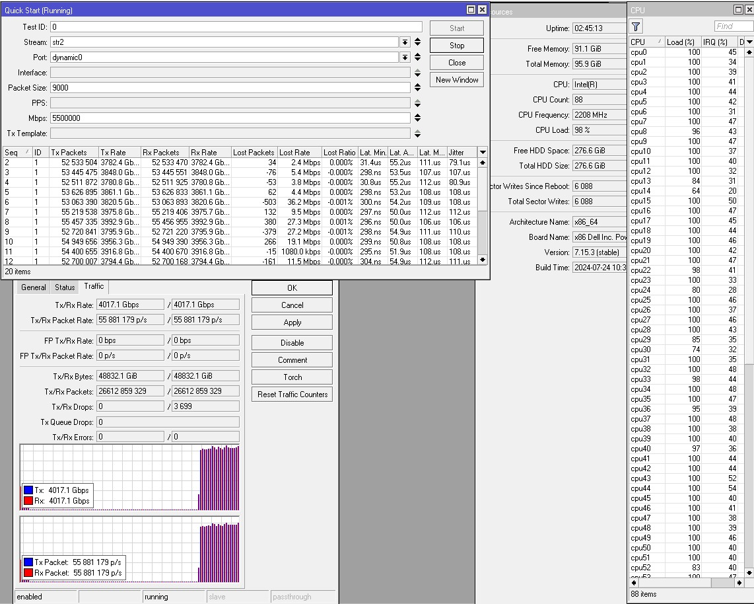Click Reset Traffic Counters
Viewport: 754px width, 604px height.
292,394
